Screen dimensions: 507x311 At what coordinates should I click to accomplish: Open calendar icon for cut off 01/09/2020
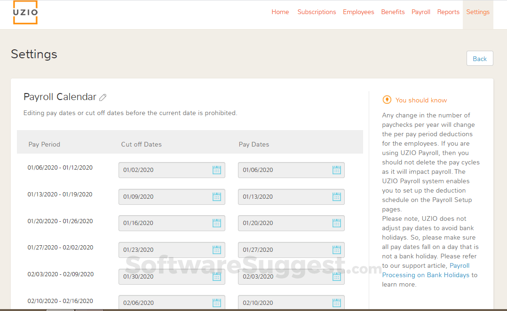(217, 197)
